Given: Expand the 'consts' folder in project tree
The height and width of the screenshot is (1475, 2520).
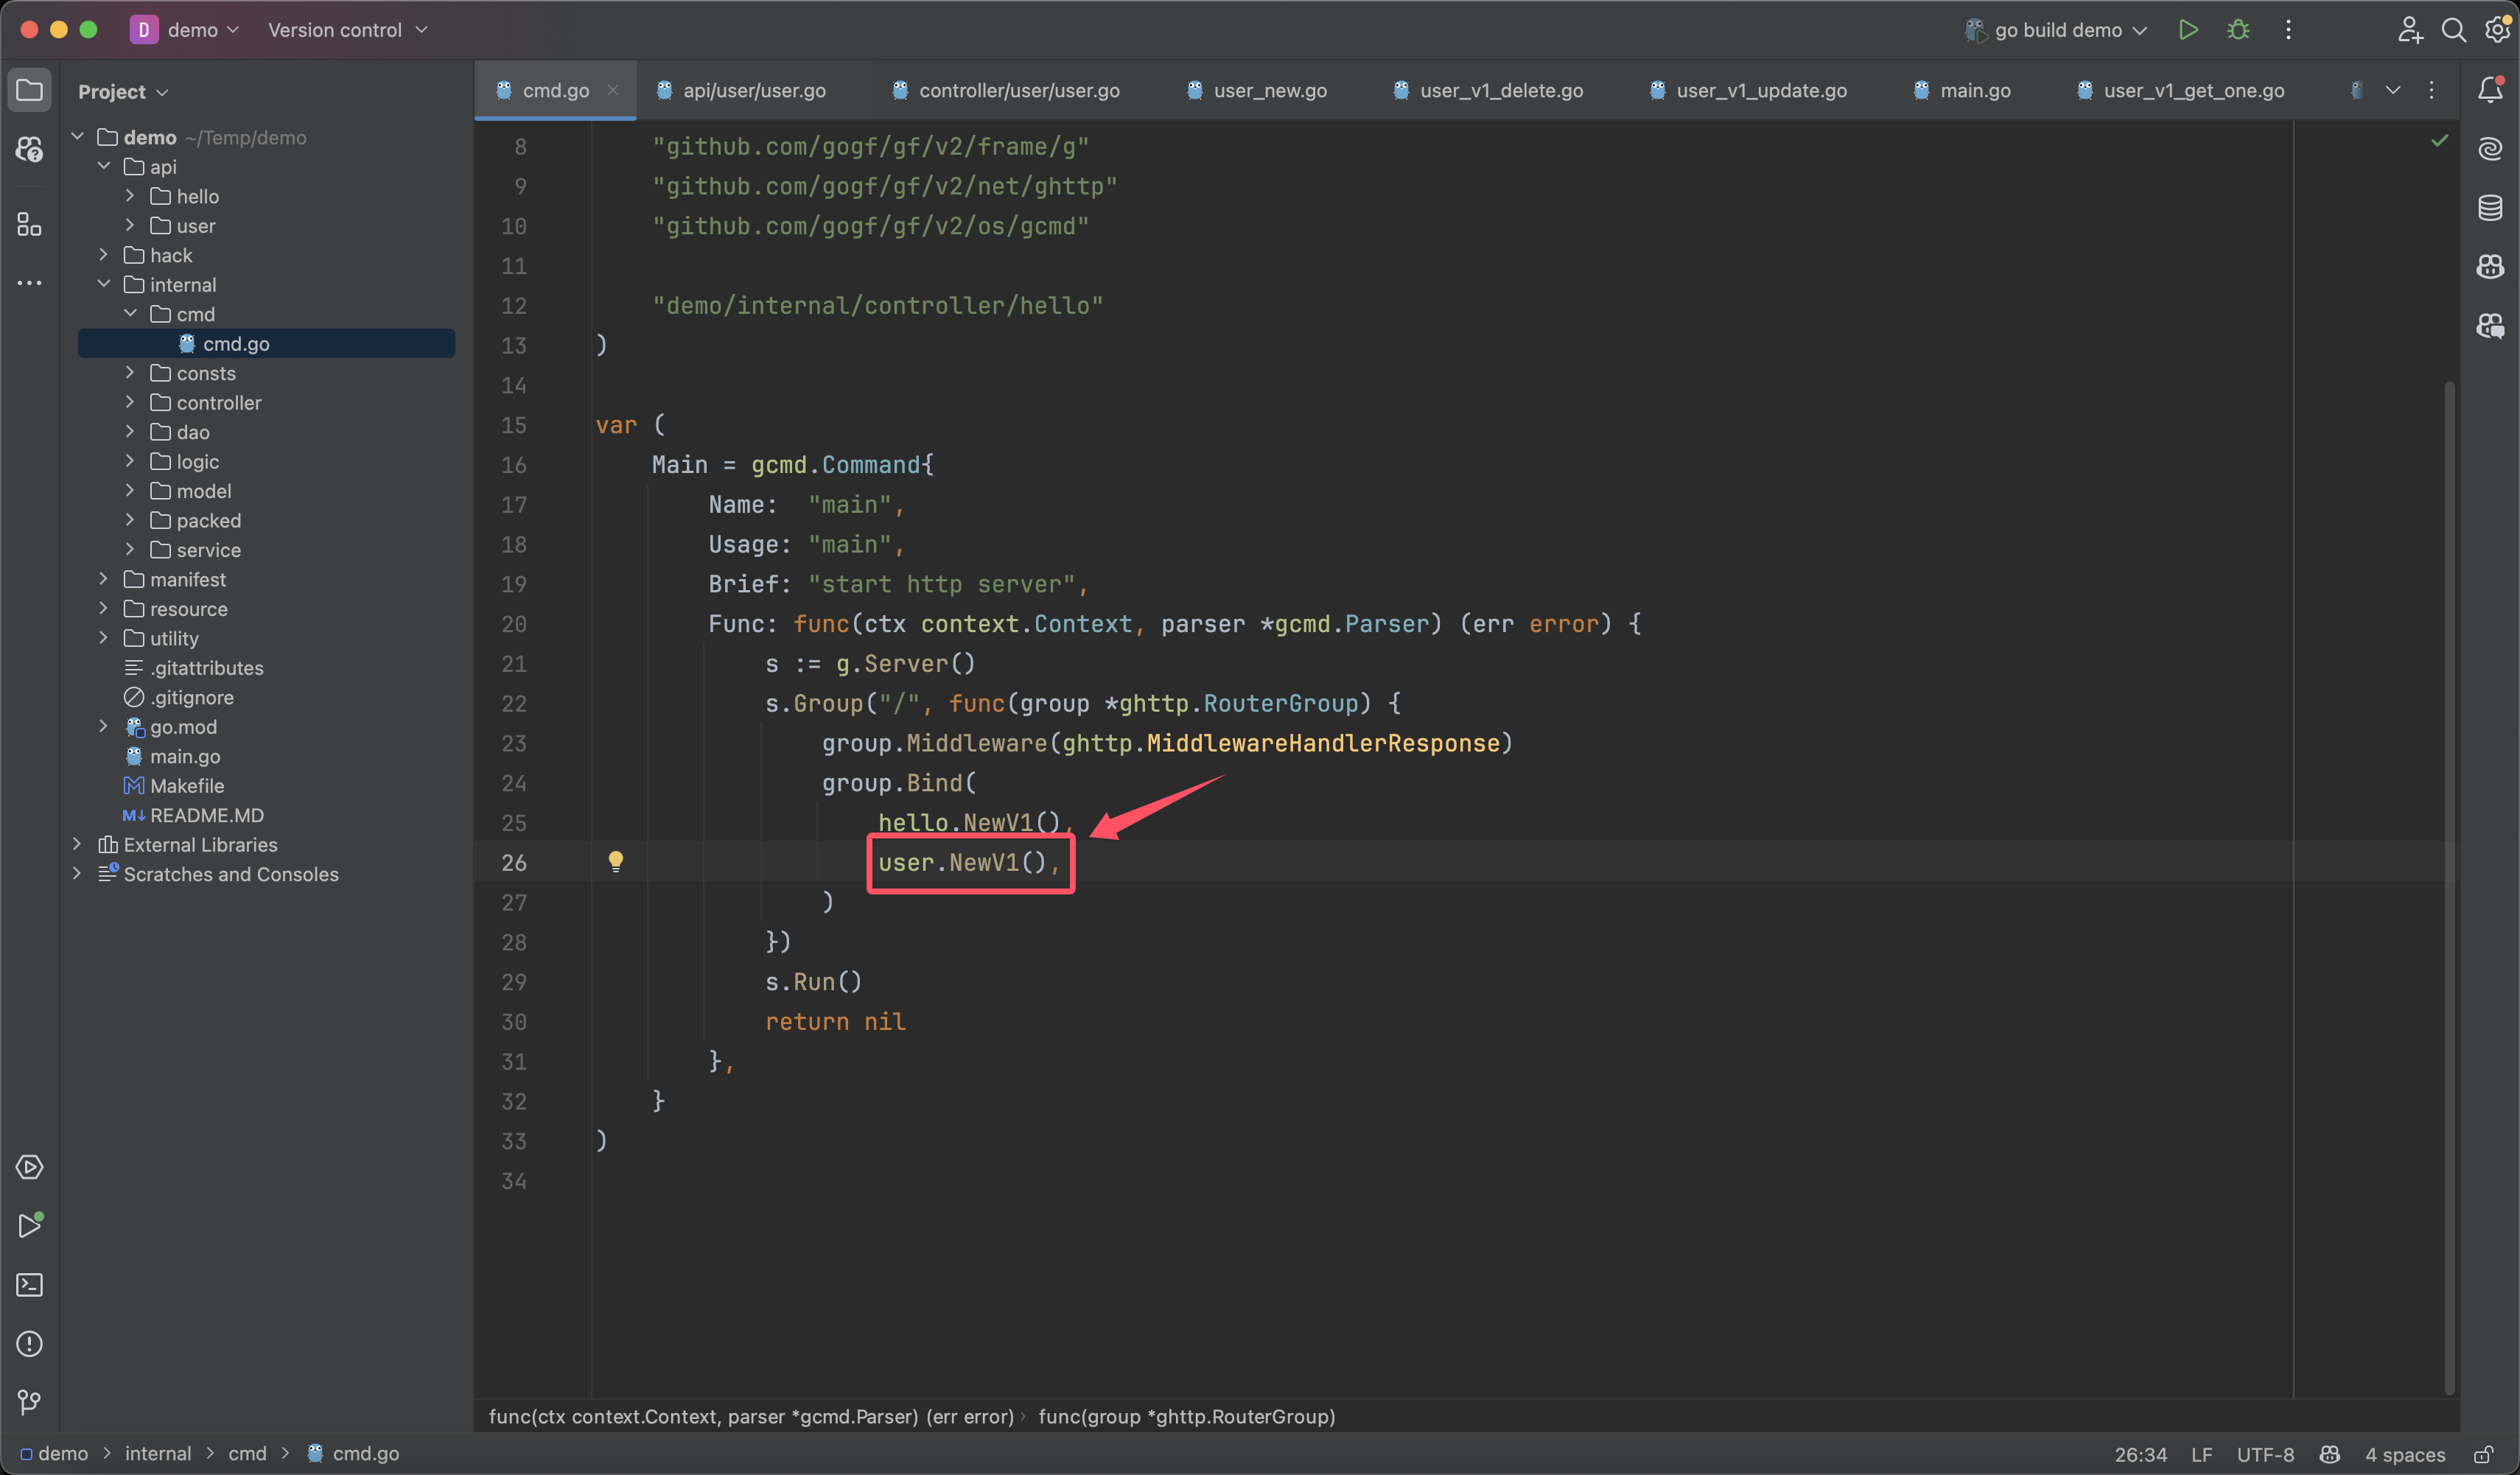Looking at the screenshot, I should [x=132, y=371].
